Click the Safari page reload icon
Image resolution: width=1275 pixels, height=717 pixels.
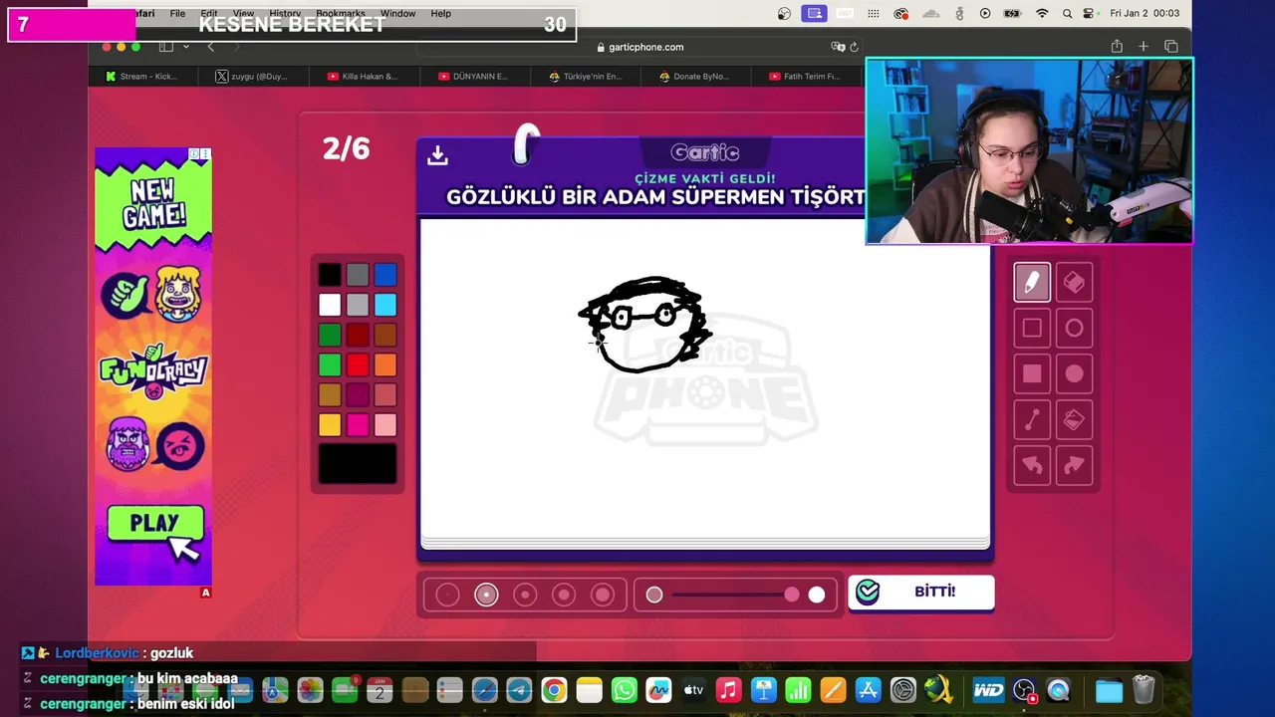pos(854,47)
